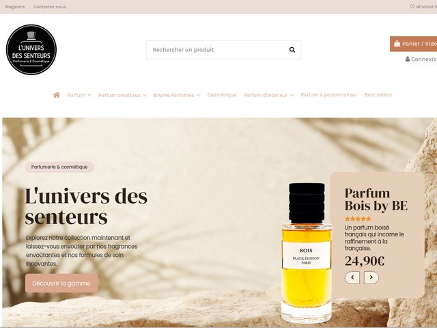Open the Cosmétique menu item
Screen dimensions: 437x328
tap(222, 95)
